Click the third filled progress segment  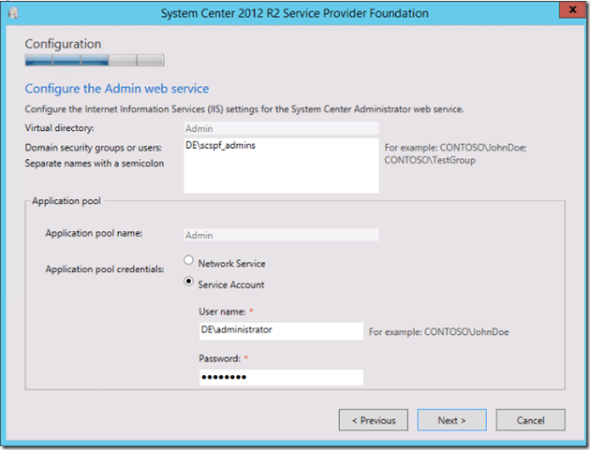95,62
